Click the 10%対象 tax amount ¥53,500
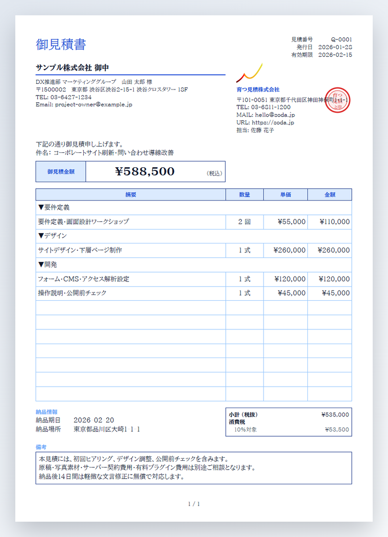Image resolution: width=388 pixels, height=537 pixels. click(337, 430)
